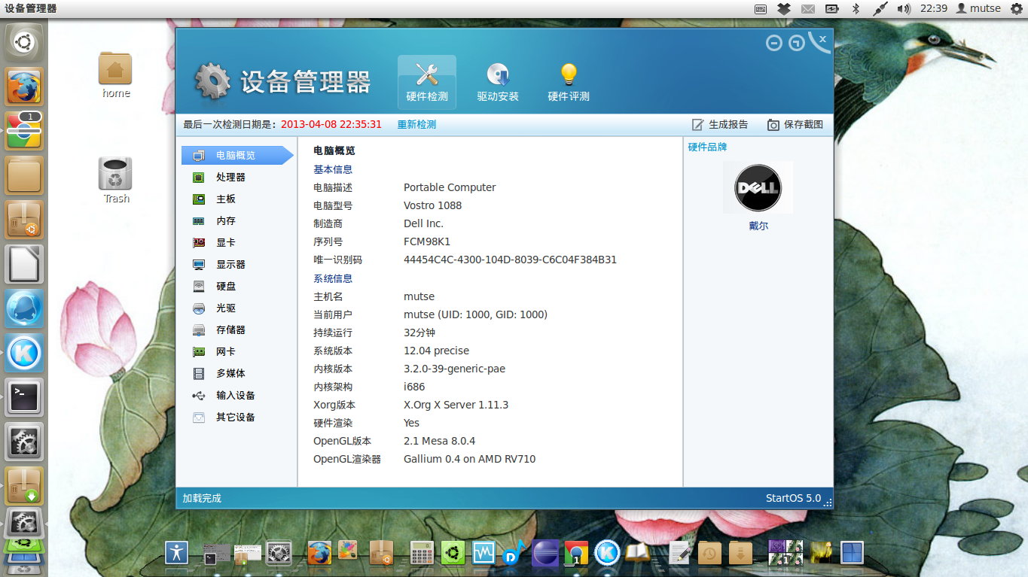Launch Chrome from the left launcher
The image size is (1028, 577).
pos(24,131)
